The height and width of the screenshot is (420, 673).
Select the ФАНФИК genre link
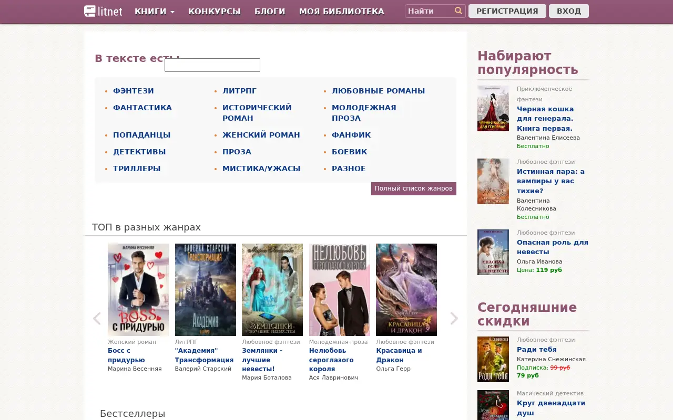pyautogui.click(x=351, y=135)
